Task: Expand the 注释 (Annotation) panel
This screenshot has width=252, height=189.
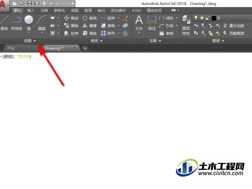Action: tap(155, 41)
